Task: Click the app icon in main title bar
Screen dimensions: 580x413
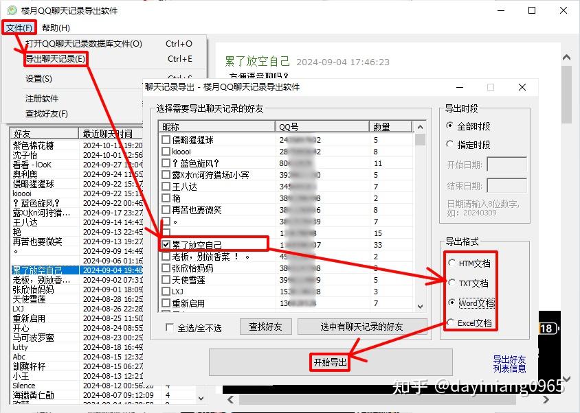Action: [x=12, y=10]
